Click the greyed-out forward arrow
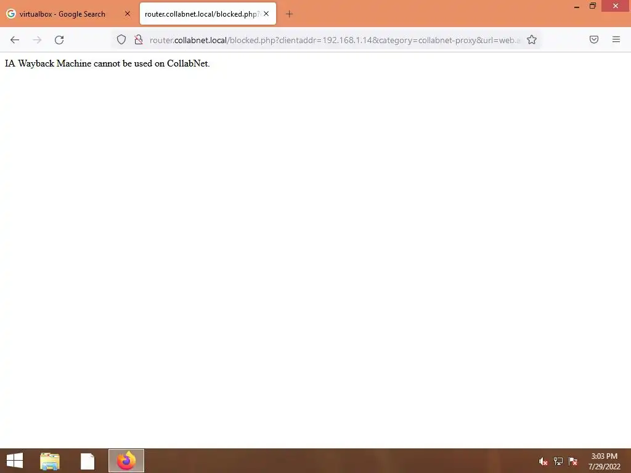This screenshot has height=473, width=631. tap(37, 40)
